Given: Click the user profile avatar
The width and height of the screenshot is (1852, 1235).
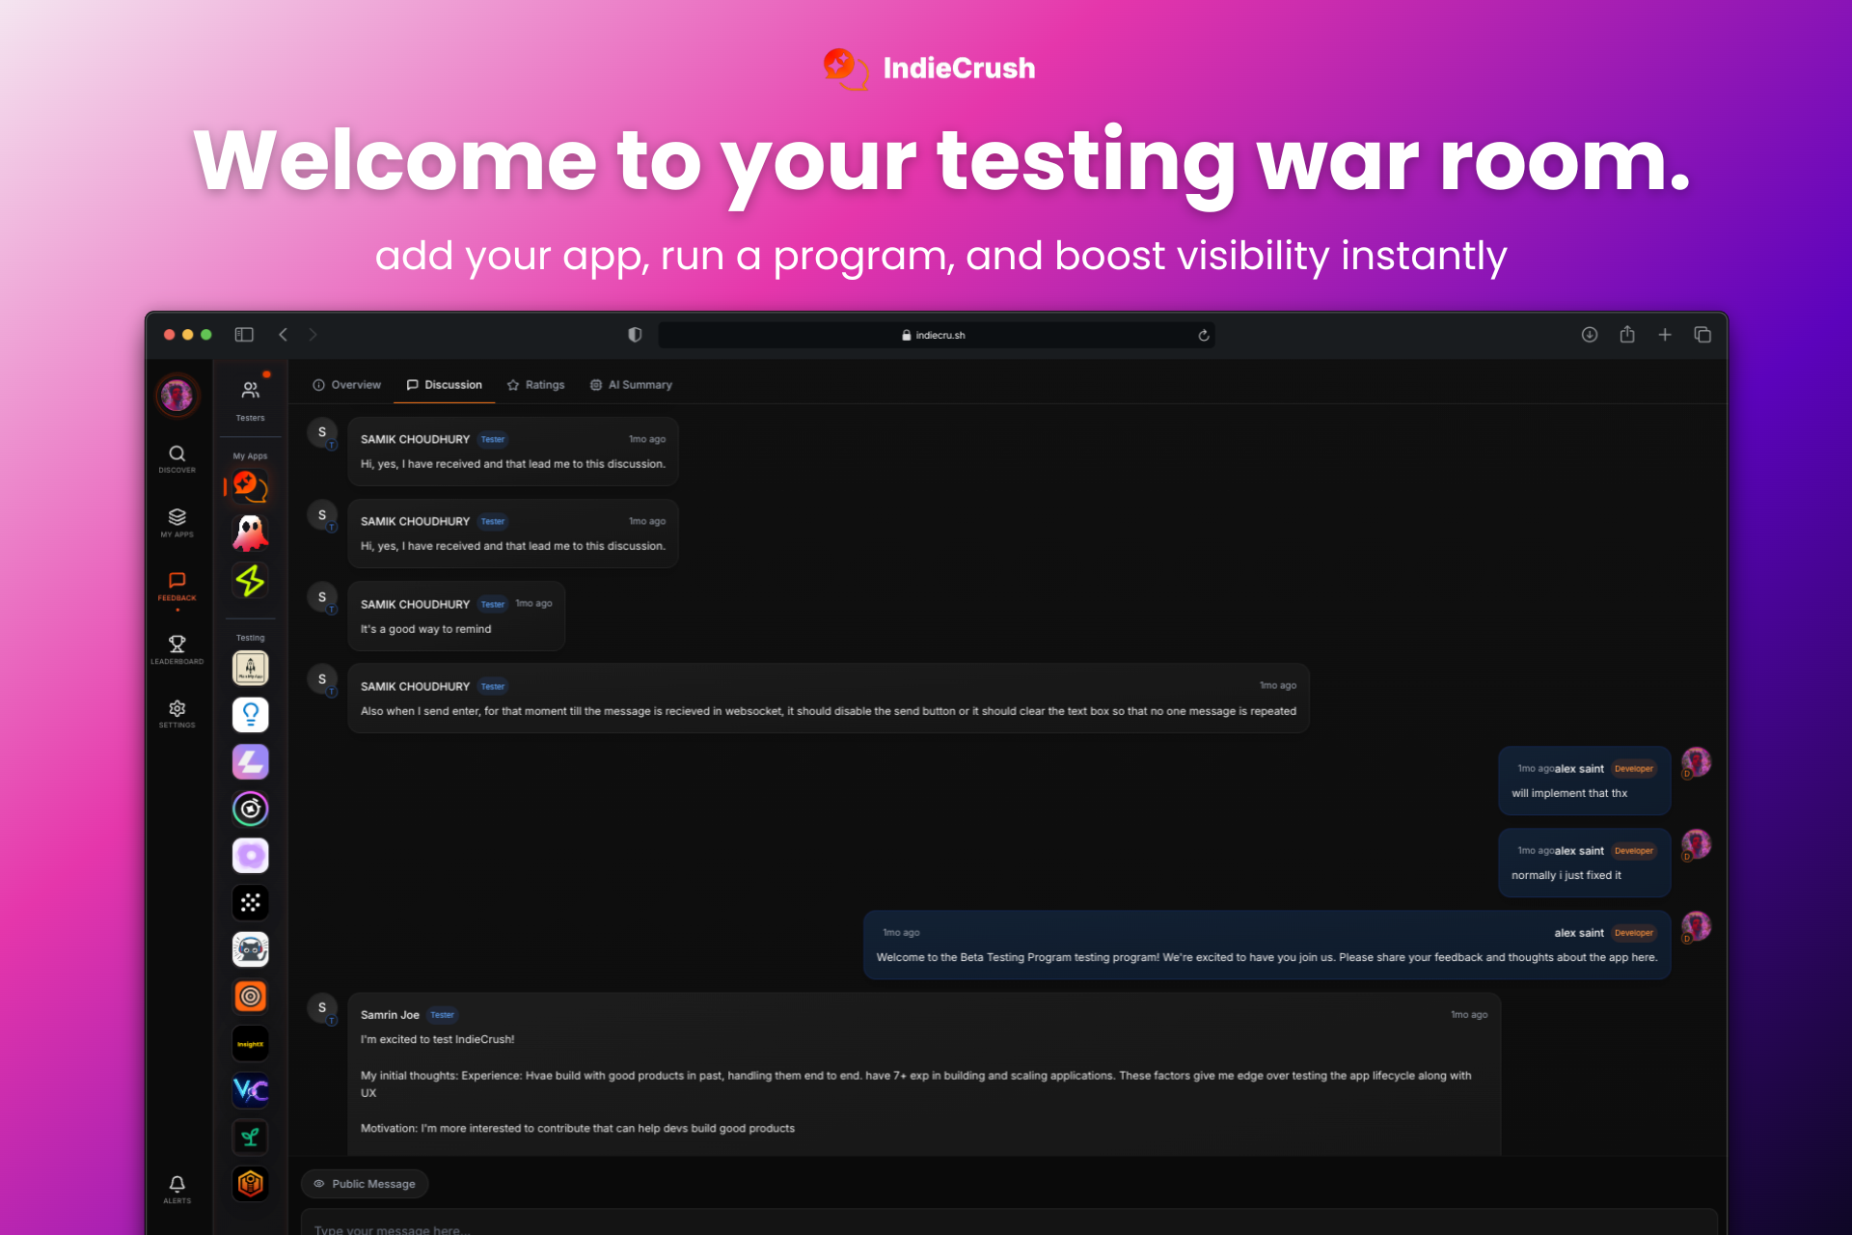Looking at the screenshot, I should click(177, 396).
